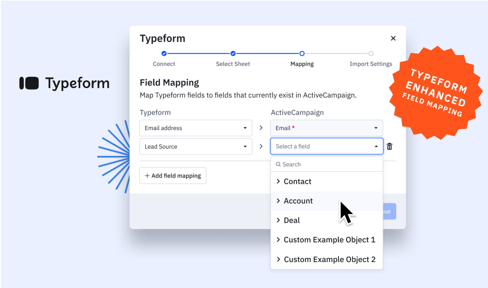
Task: Click the Import Settings step circle
Action: click(371, 54)
